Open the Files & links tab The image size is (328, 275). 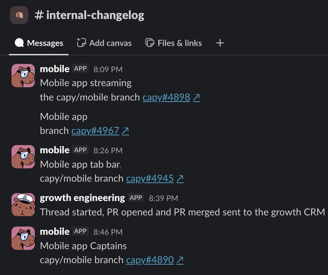tap(174, 43)
